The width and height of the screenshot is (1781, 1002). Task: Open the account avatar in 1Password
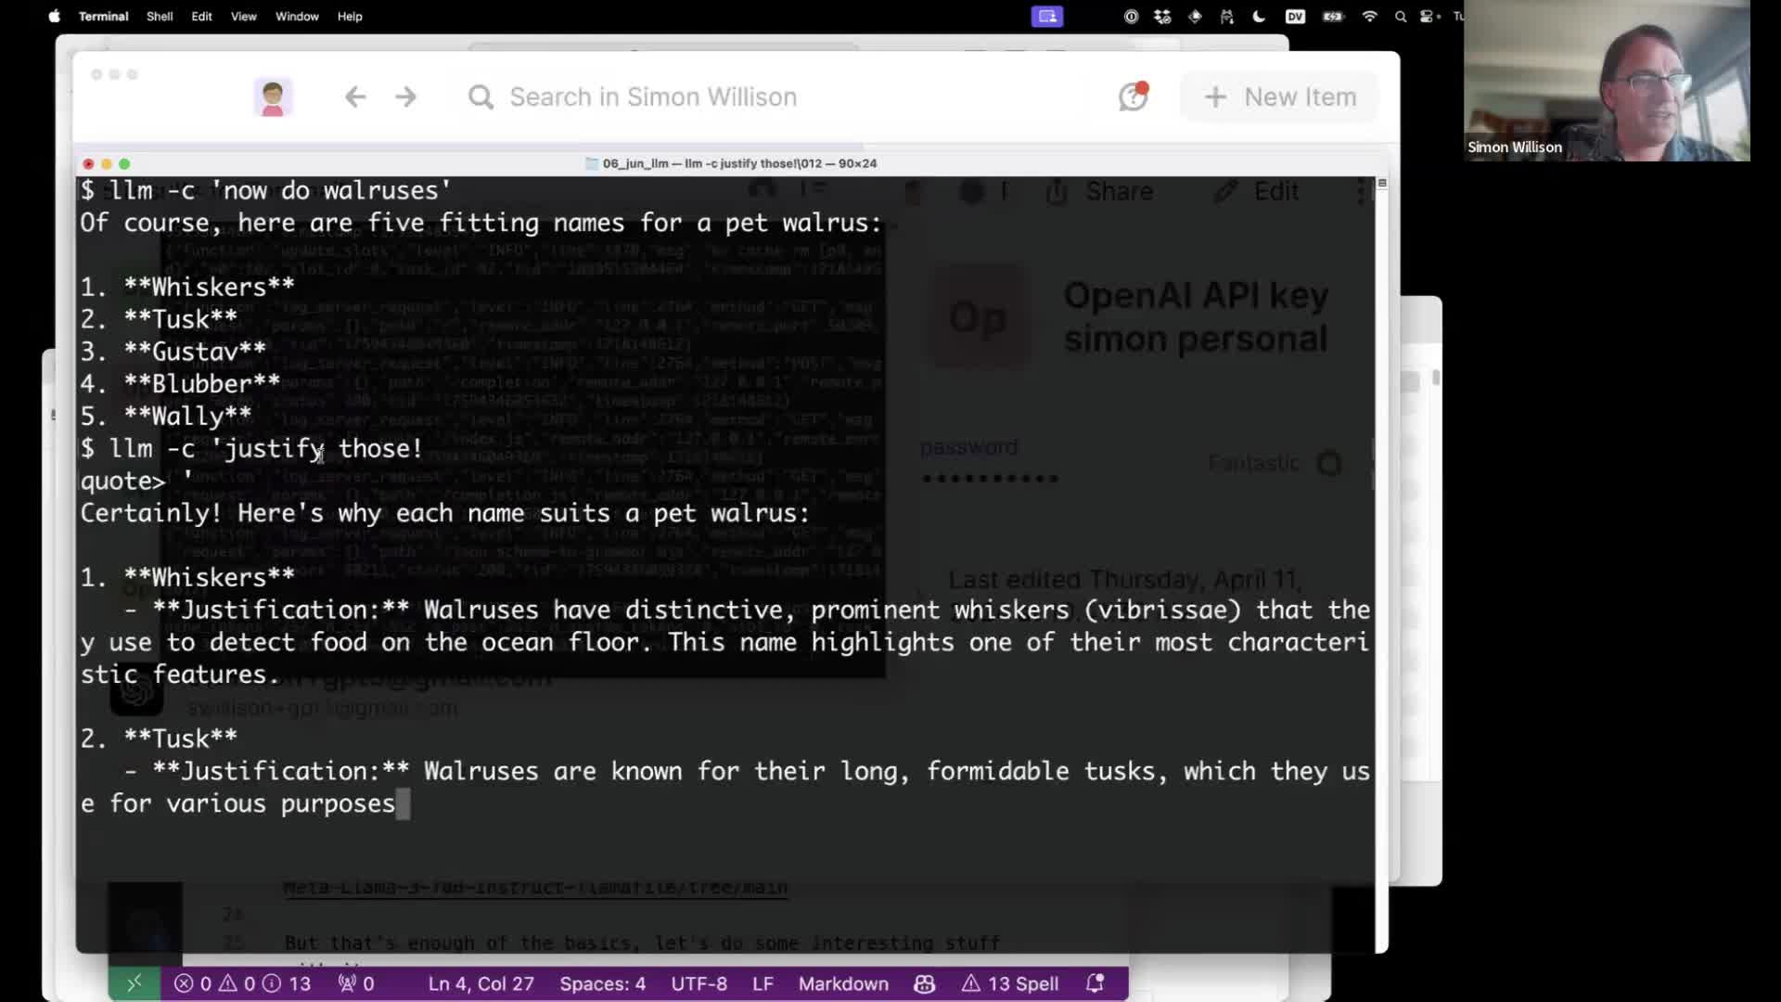tap(273, 96)
